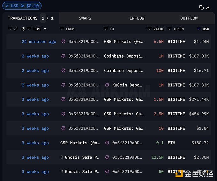Click the recipient icon in the $2.30M row
Screen dimensions: 217x181
click(x=107, y=157)
